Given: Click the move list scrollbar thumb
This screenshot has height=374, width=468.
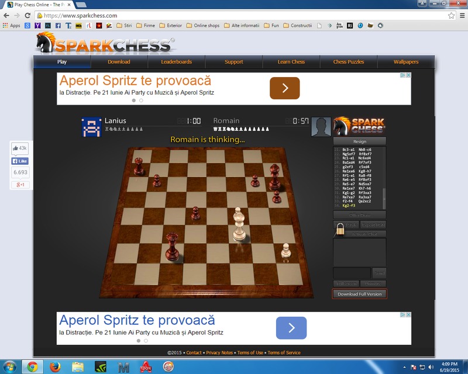Looking at the screenshot, I should coord(384,198).
